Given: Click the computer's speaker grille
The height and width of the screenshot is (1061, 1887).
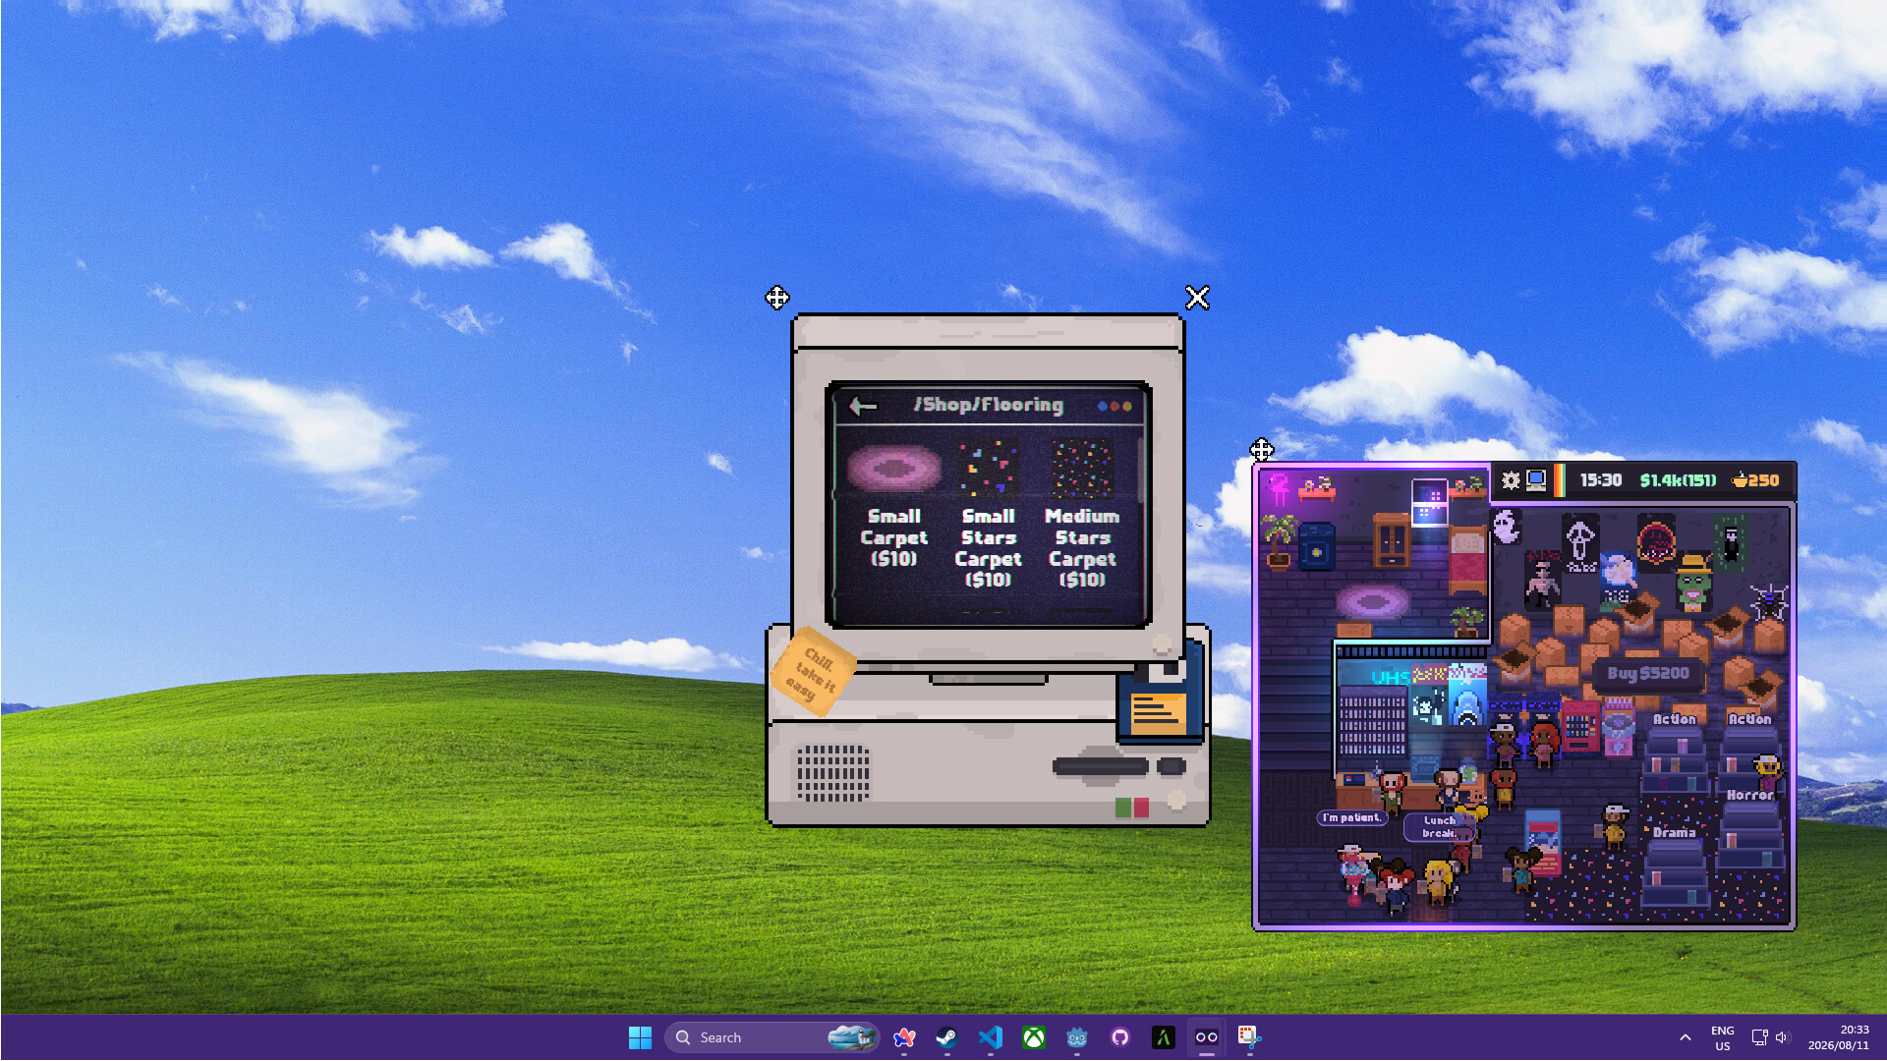Looking at the screenshot, I should point(832,772).
